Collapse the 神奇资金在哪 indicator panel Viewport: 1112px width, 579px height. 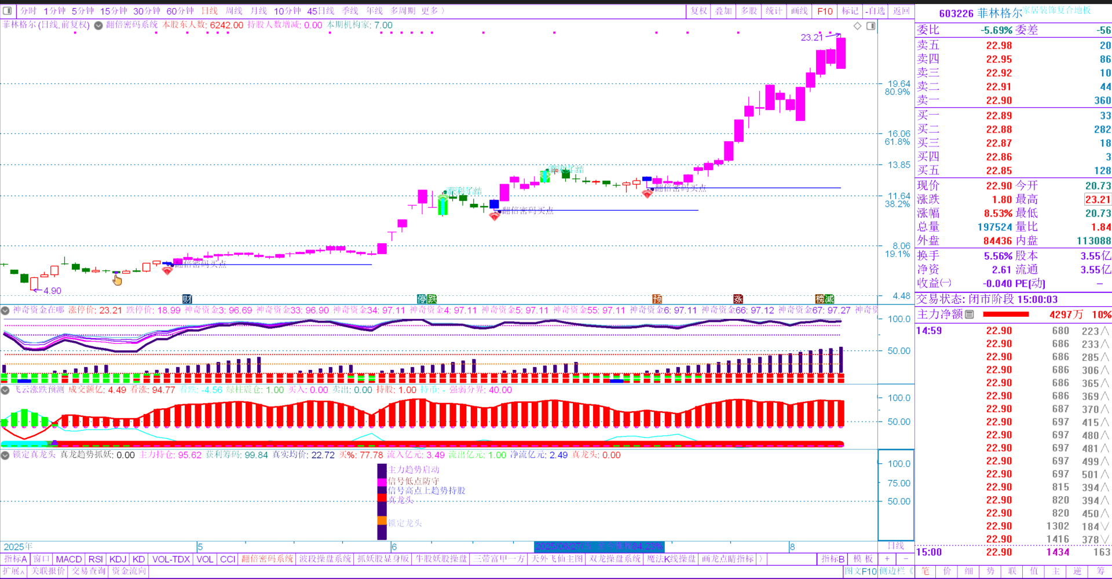tap(5, 310)
